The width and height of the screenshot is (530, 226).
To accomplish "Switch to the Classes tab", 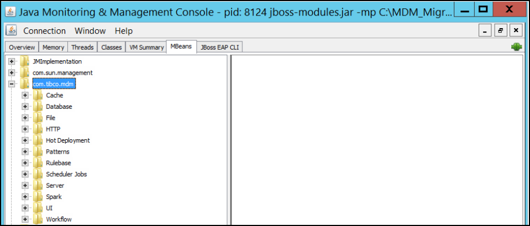I will click(112, 48).
